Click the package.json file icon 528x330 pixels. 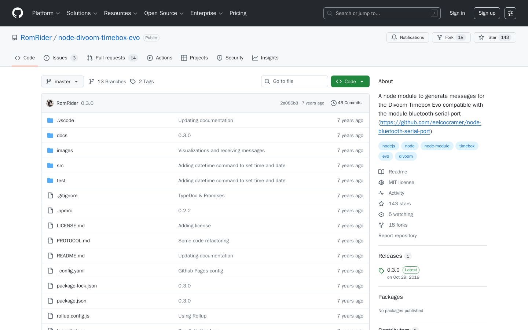50,301
